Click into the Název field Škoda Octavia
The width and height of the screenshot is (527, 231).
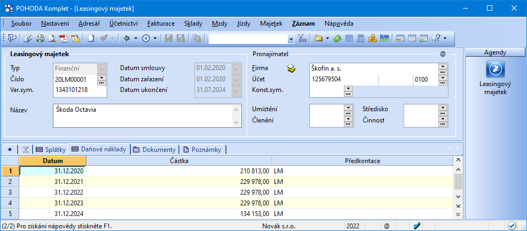coord(147,116)
